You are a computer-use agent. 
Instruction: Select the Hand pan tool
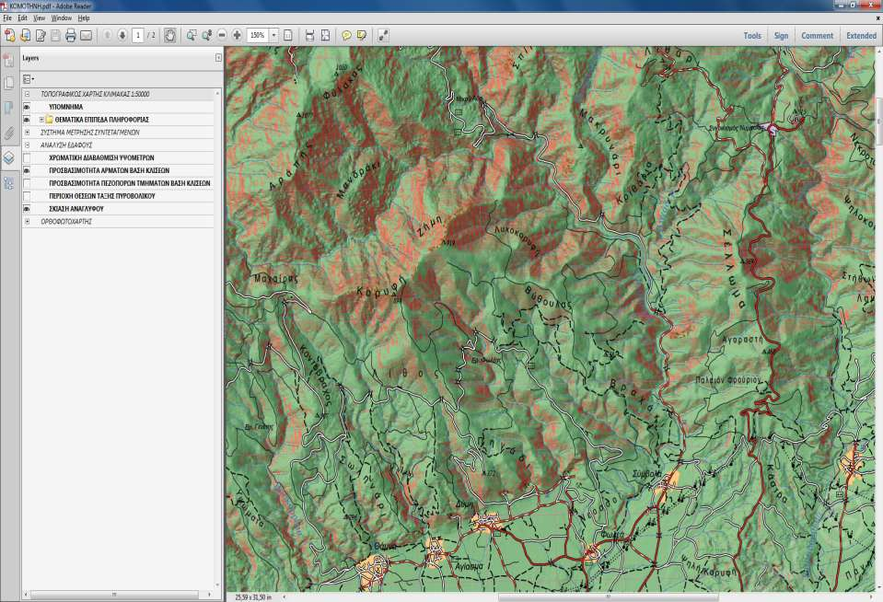(169, 36)
